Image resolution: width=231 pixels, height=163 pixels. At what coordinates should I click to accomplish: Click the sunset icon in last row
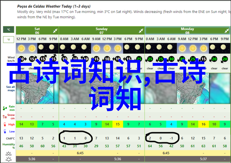click(x=8, y=159)
